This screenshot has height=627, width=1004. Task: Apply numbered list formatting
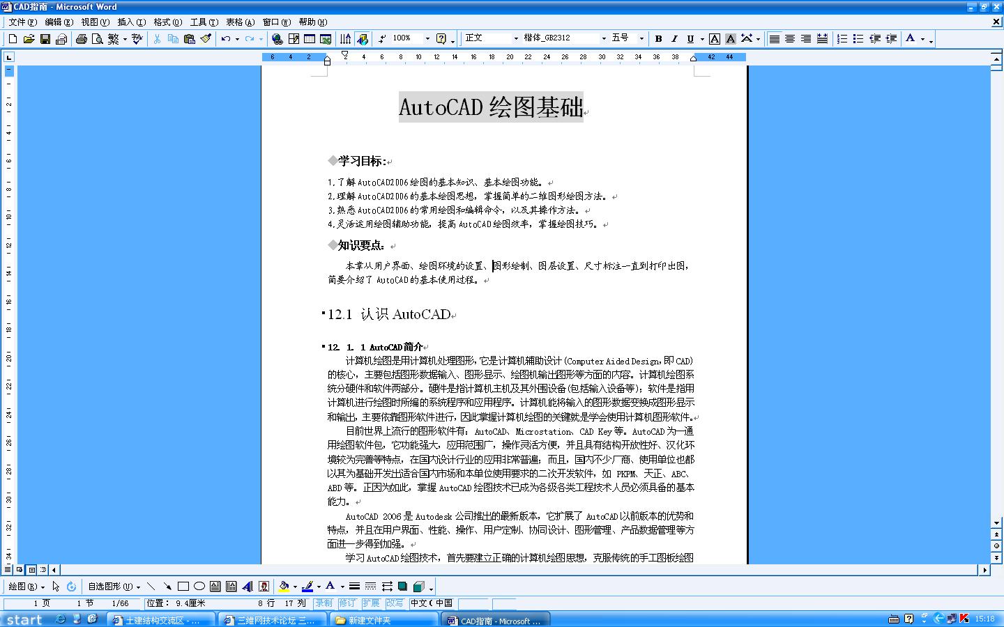pyautogui.click(x=842, y=39)
